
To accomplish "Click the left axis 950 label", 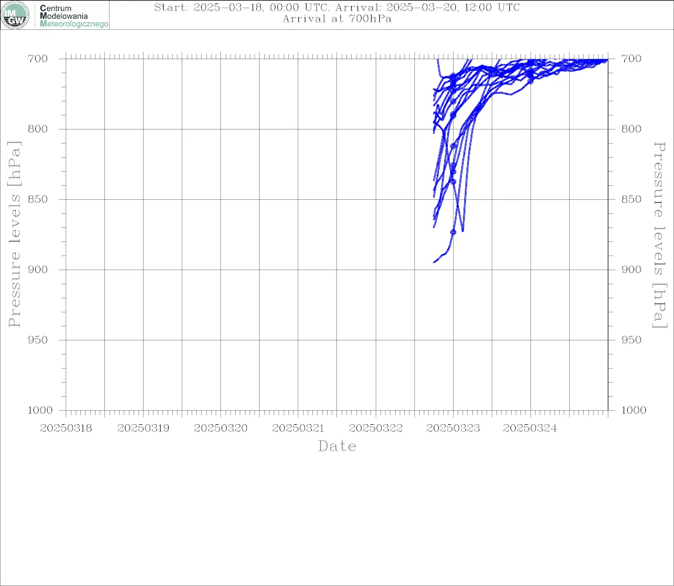I will point(38,340).
